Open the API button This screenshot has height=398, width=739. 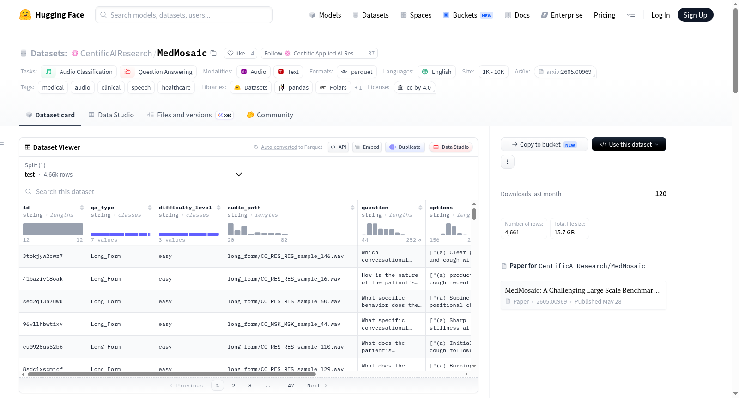tap(338, 147)
